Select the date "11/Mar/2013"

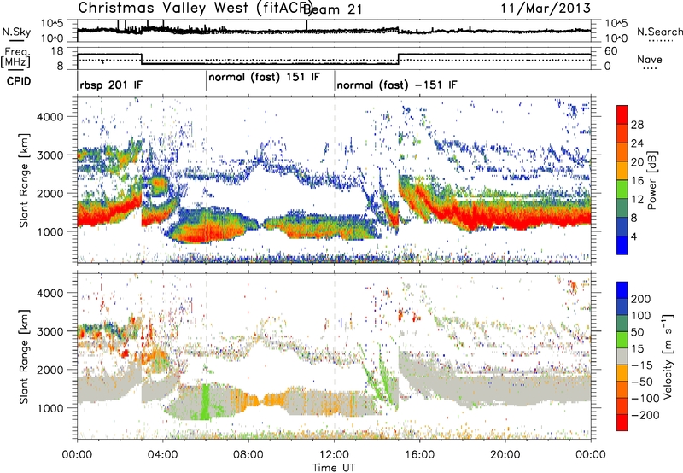click(546, 9)
